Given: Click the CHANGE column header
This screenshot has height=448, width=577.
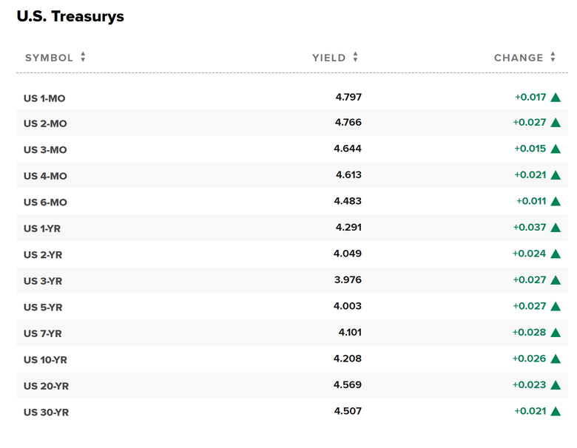Looking at the screenshot, I should (519, 58).
